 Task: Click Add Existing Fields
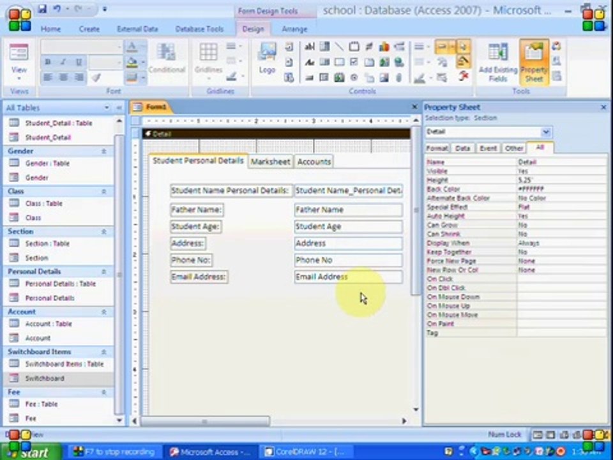(498, 63)
